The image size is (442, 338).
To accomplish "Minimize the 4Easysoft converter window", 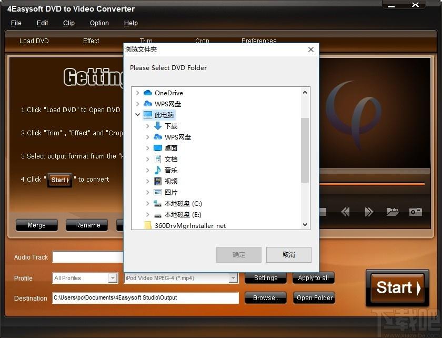I will tap(391, 6).
